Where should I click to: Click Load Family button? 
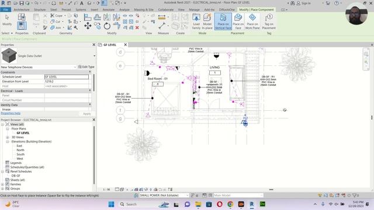(x=196, y=22)
